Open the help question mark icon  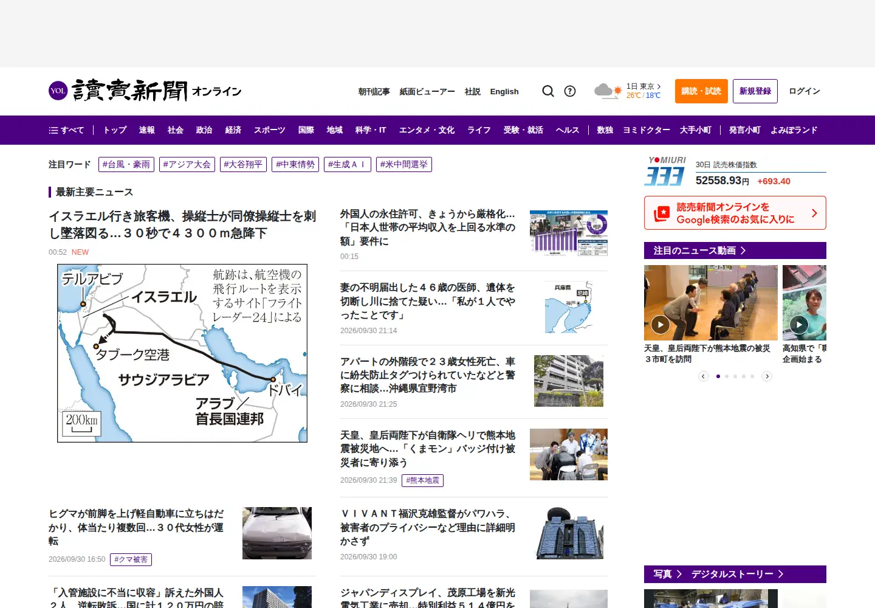pos(570,91)
